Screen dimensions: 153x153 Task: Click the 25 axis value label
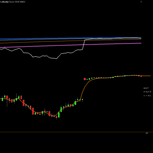[x=147, y=133]
